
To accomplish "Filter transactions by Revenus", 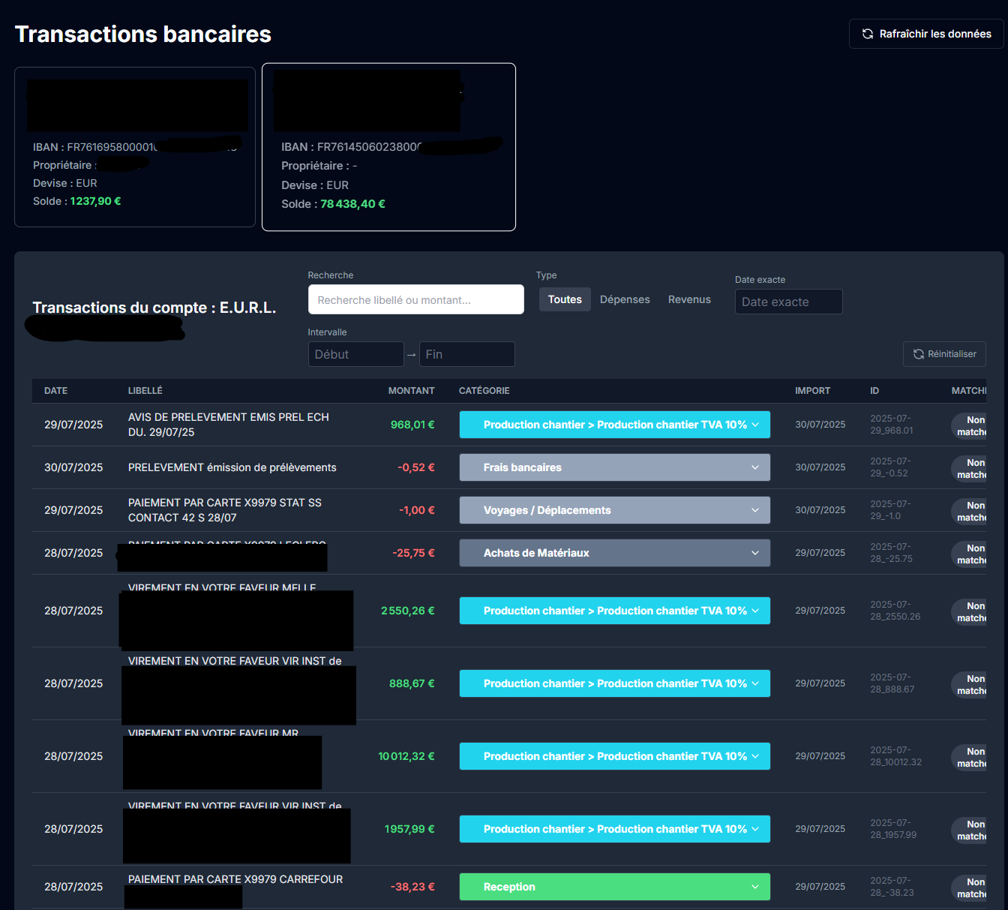I will (x=689, y=299).
